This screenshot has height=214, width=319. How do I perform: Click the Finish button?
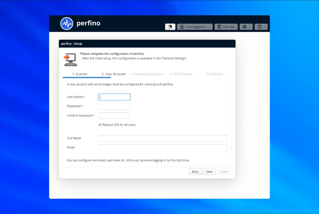click(225, 172)
